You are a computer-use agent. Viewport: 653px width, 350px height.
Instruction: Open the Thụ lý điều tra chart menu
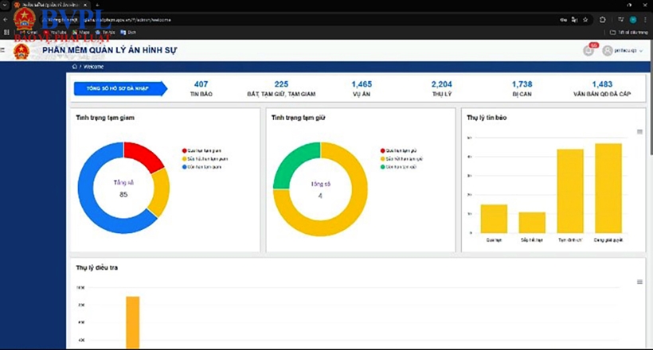tap(639, 282)
